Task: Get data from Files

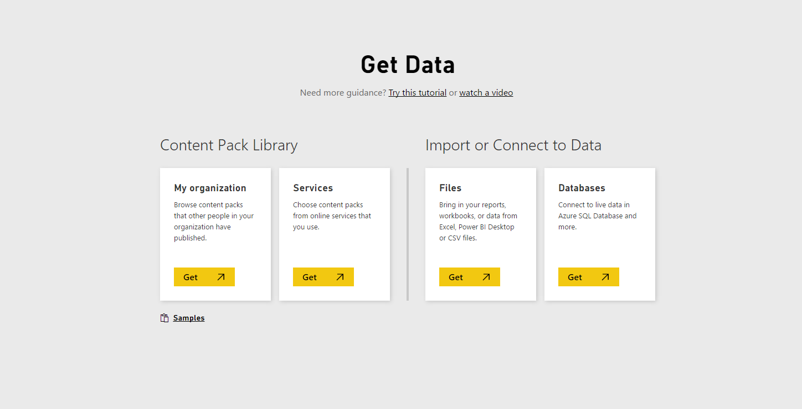Action: coord(469,276)
